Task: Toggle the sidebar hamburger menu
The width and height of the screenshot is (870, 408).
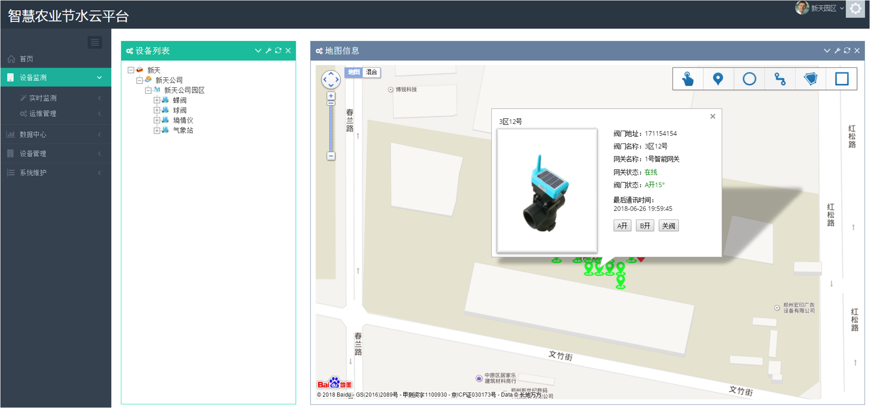Action: (95, 42)
